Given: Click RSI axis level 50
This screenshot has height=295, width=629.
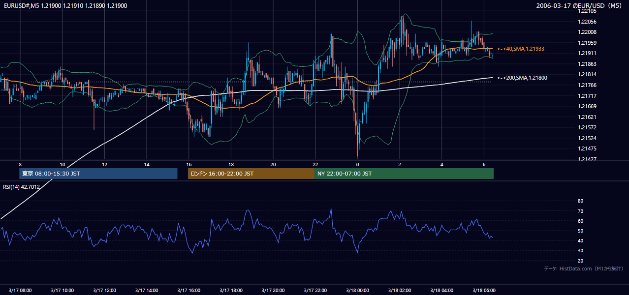Looking at the screenshot, I should pos(580,231).
